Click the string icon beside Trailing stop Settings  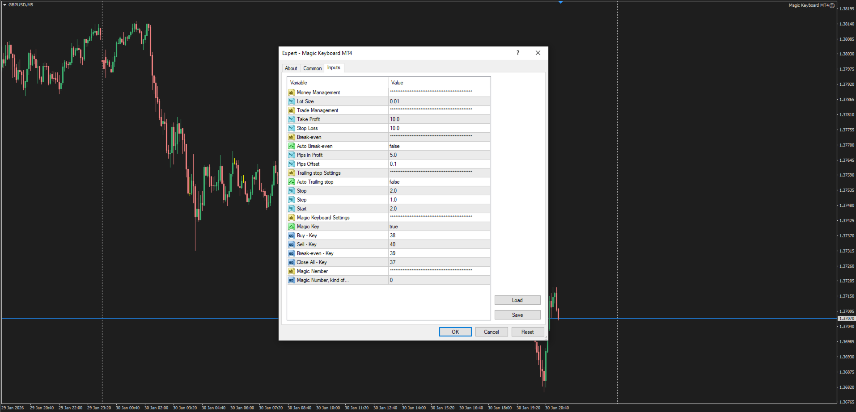[x=291, y=173]
